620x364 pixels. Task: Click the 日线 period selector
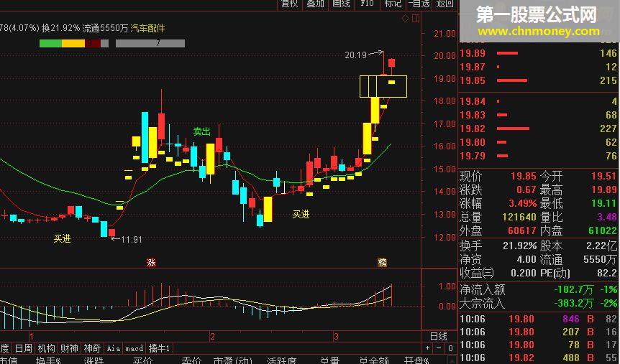click(439, 337)
